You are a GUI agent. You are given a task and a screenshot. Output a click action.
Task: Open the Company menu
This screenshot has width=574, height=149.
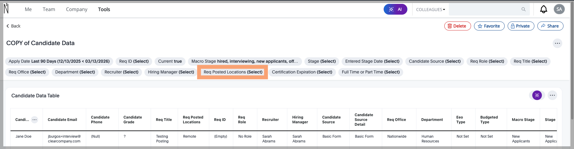(77, 10)
